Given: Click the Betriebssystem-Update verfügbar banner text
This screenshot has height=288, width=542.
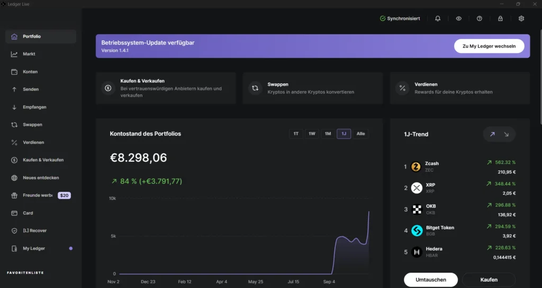Looking at the screenshot, I should [148, 43].
